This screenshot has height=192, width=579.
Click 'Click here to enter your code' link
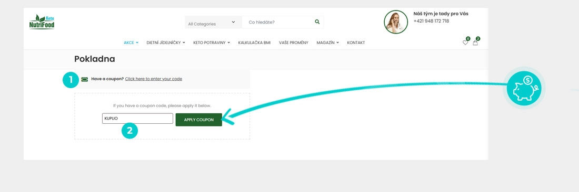click(154, 79)
